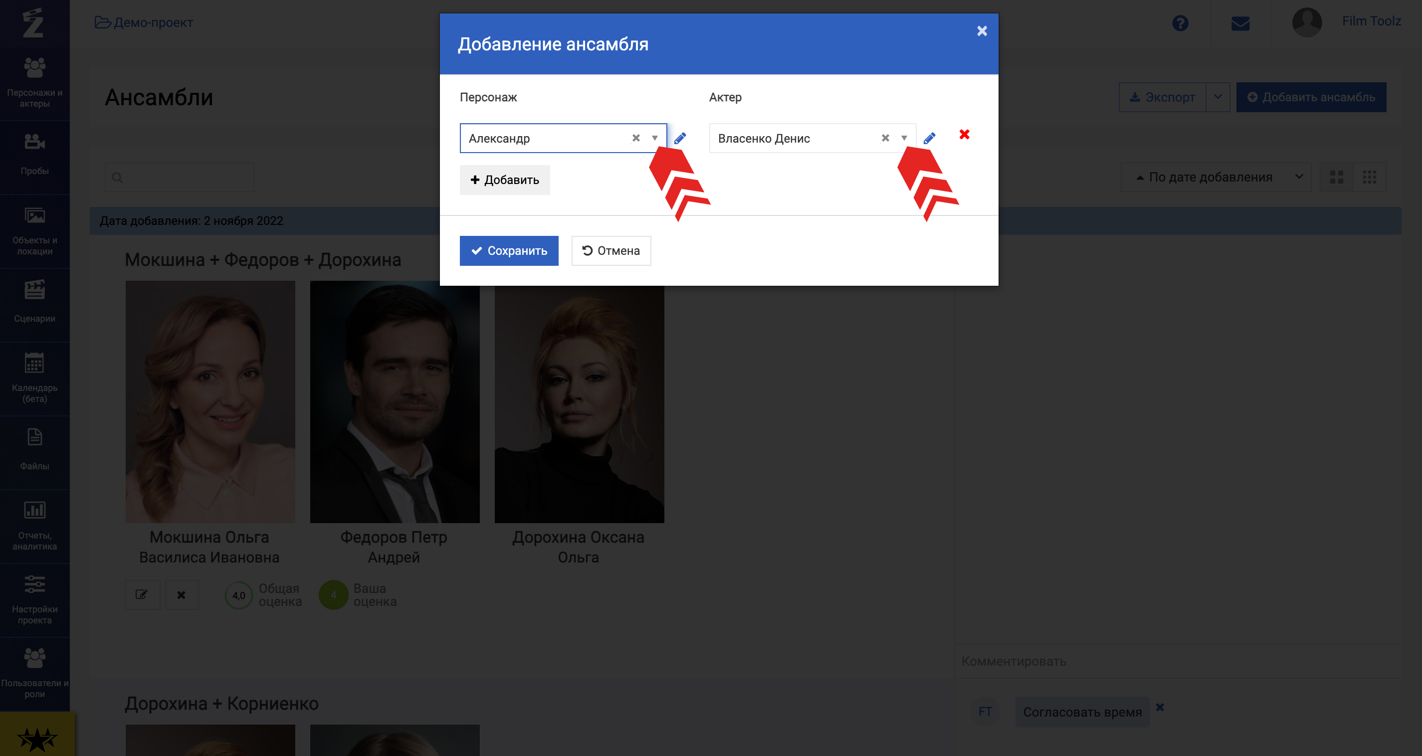Click the Добавить button in dialog
This screenshot has height=756, width=1422.
point(505,180)
